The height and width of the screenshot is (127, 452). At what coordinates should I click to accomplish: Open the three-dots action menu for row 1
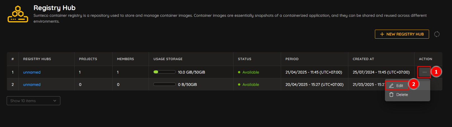click(x=424, y=72)
